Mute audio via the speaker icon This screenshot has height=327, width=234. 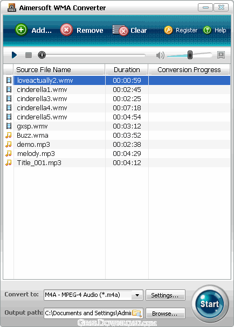(x=160, y=55)
